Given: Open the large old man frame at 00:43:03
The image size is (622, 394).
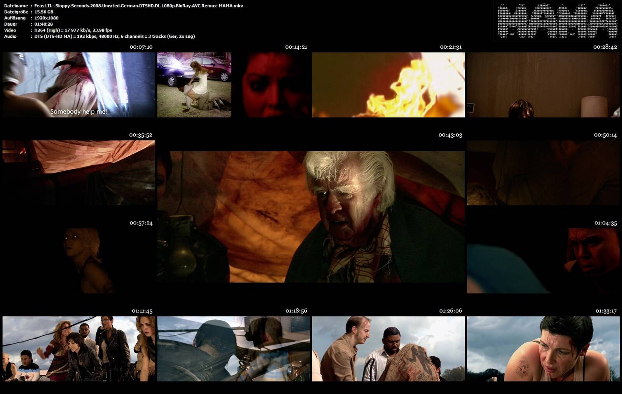Looking at the screenshot, I should tap(311, 217).
